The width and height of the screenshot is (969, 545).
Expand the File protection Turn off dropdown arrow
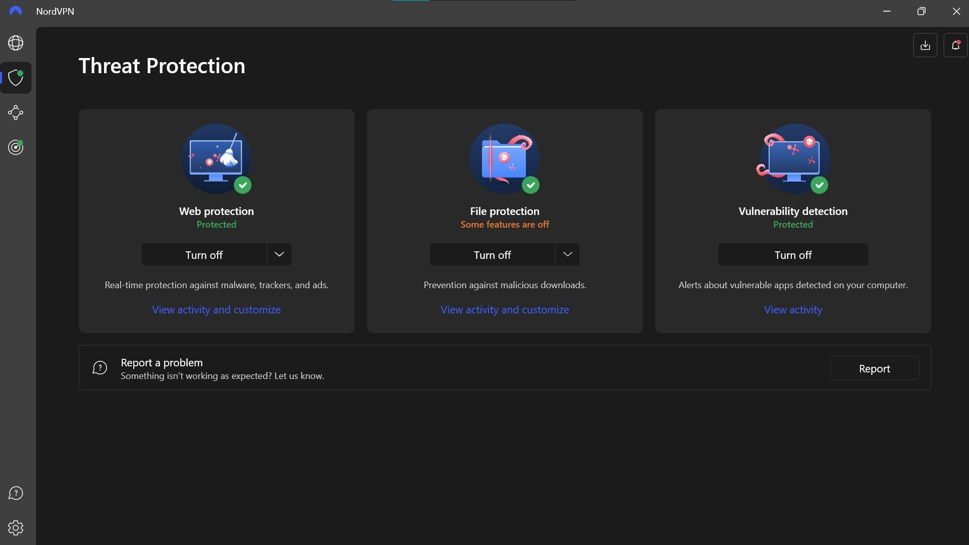point(567,255)
